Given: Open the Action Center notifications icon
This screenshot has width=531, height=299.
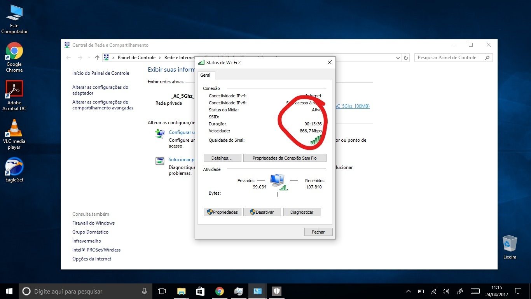Looking at the screenshot, I should click(518, 291).
